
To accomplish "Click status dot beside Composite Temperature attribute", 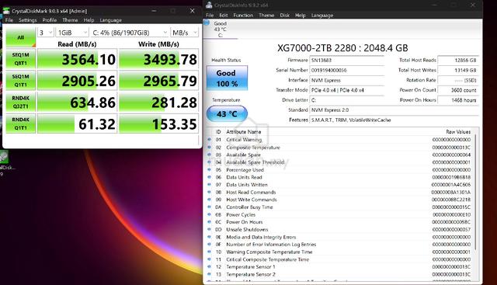I will 209,147.
